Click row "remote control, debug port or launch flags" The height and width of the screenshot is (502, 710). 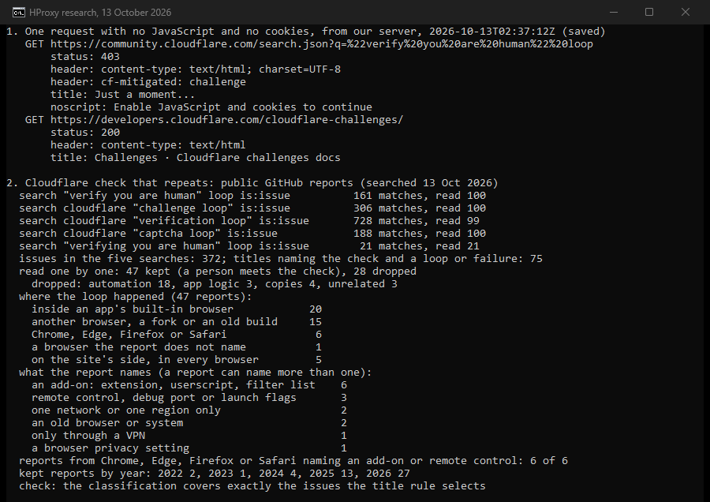(189, 399)
